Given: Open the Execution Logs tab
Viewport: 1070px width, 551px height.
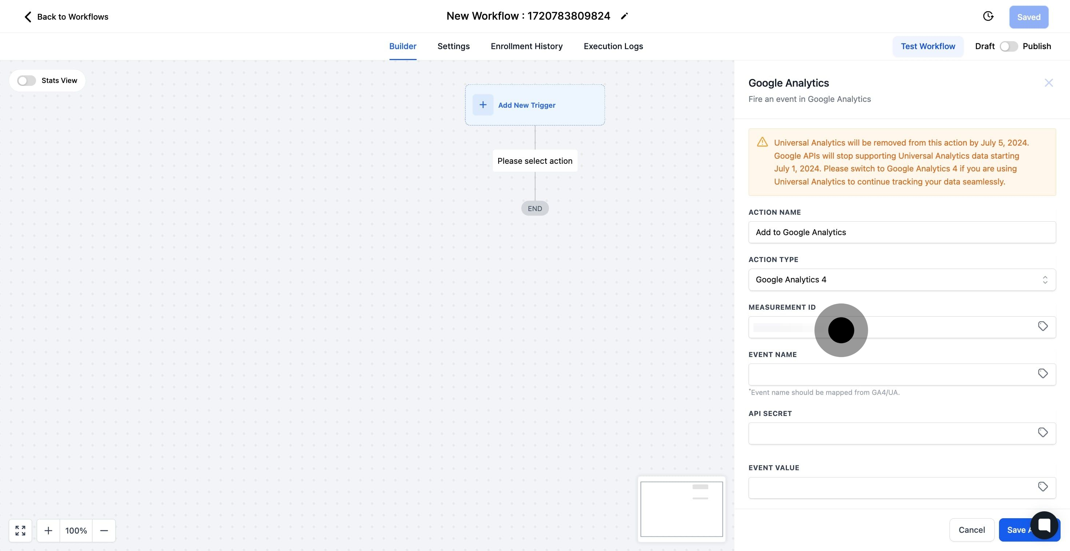Looking at the screenshot, I should (613, 46).
